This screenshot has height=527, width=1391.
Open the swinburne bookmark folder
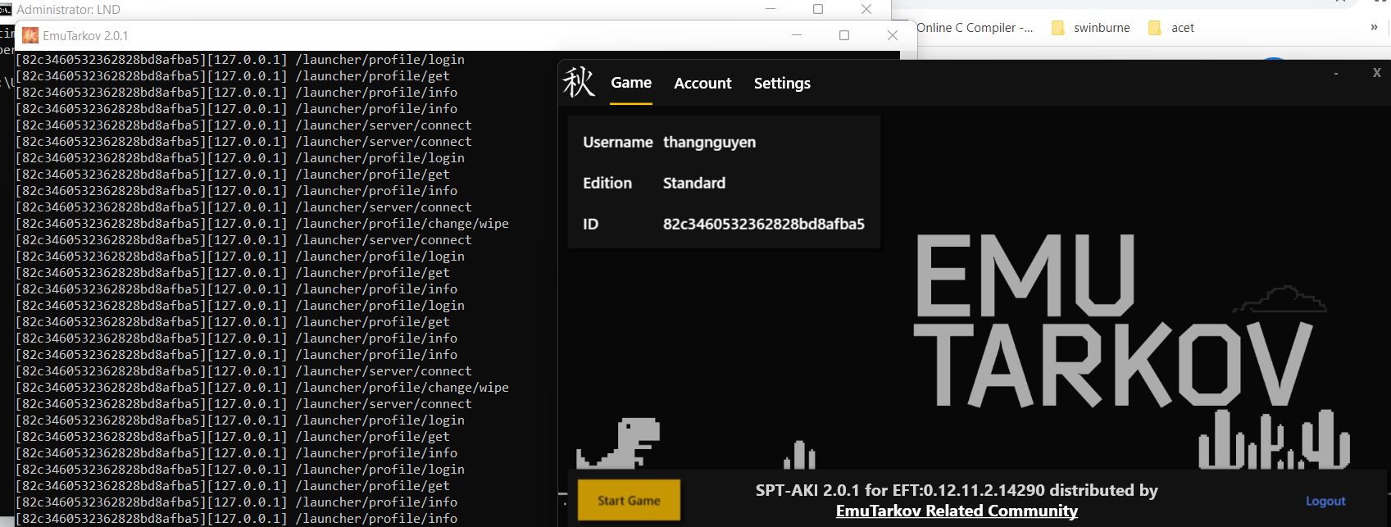click(x=1091, y=28)
